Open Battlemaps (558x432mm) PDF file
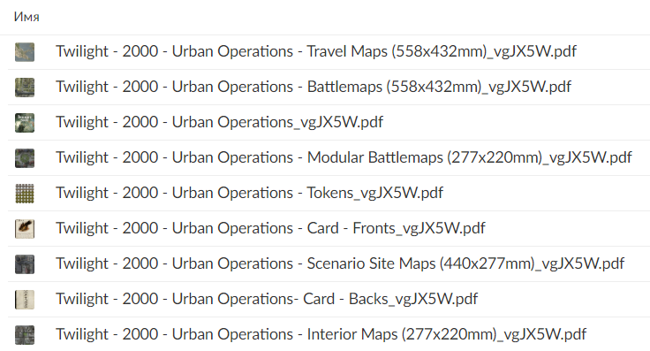The height and width of the screenshot is (351, 650). tap(314, 87)
